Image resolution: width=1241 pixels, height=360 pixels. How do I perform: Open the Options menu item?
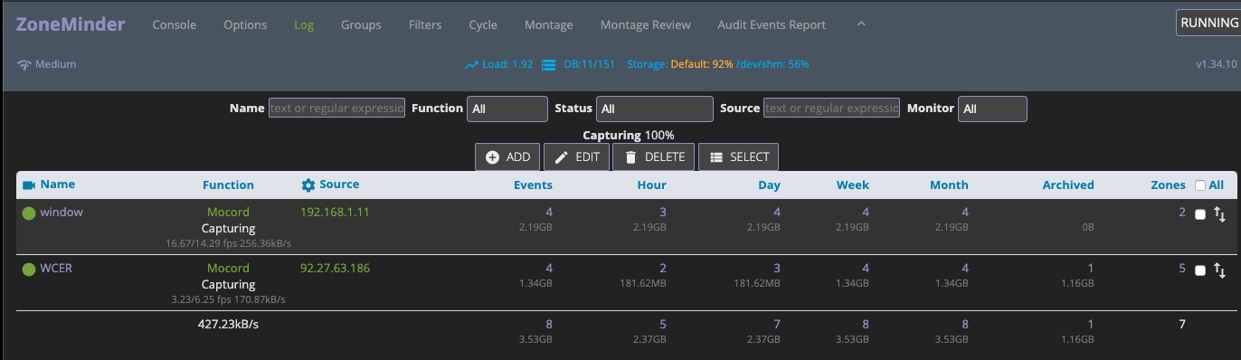coord(245,24)
